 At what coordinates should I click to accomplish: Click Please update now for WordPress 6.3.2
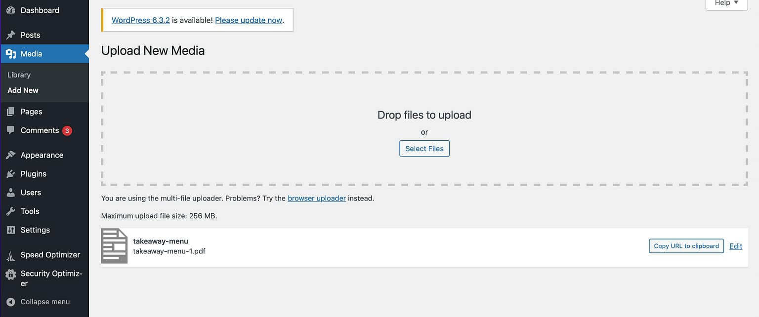[x=249, y=20]
